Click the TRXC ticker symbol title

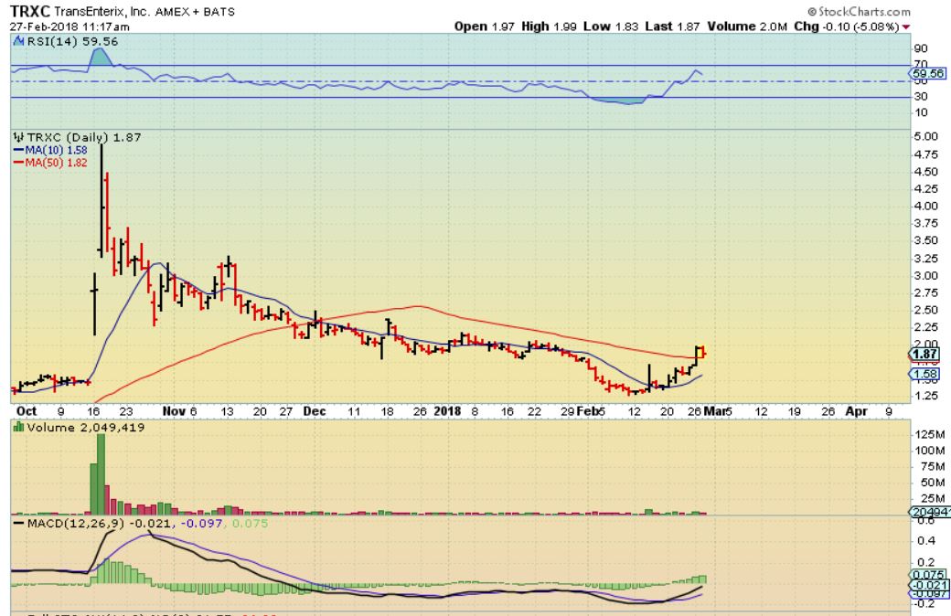30,11
